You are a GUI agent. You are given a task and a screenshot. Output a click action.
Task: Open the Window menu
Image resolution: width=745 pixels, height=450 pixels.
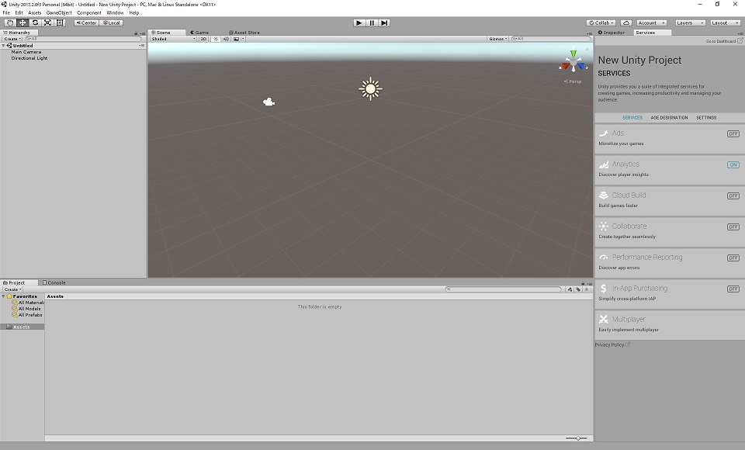pos(115,13)
